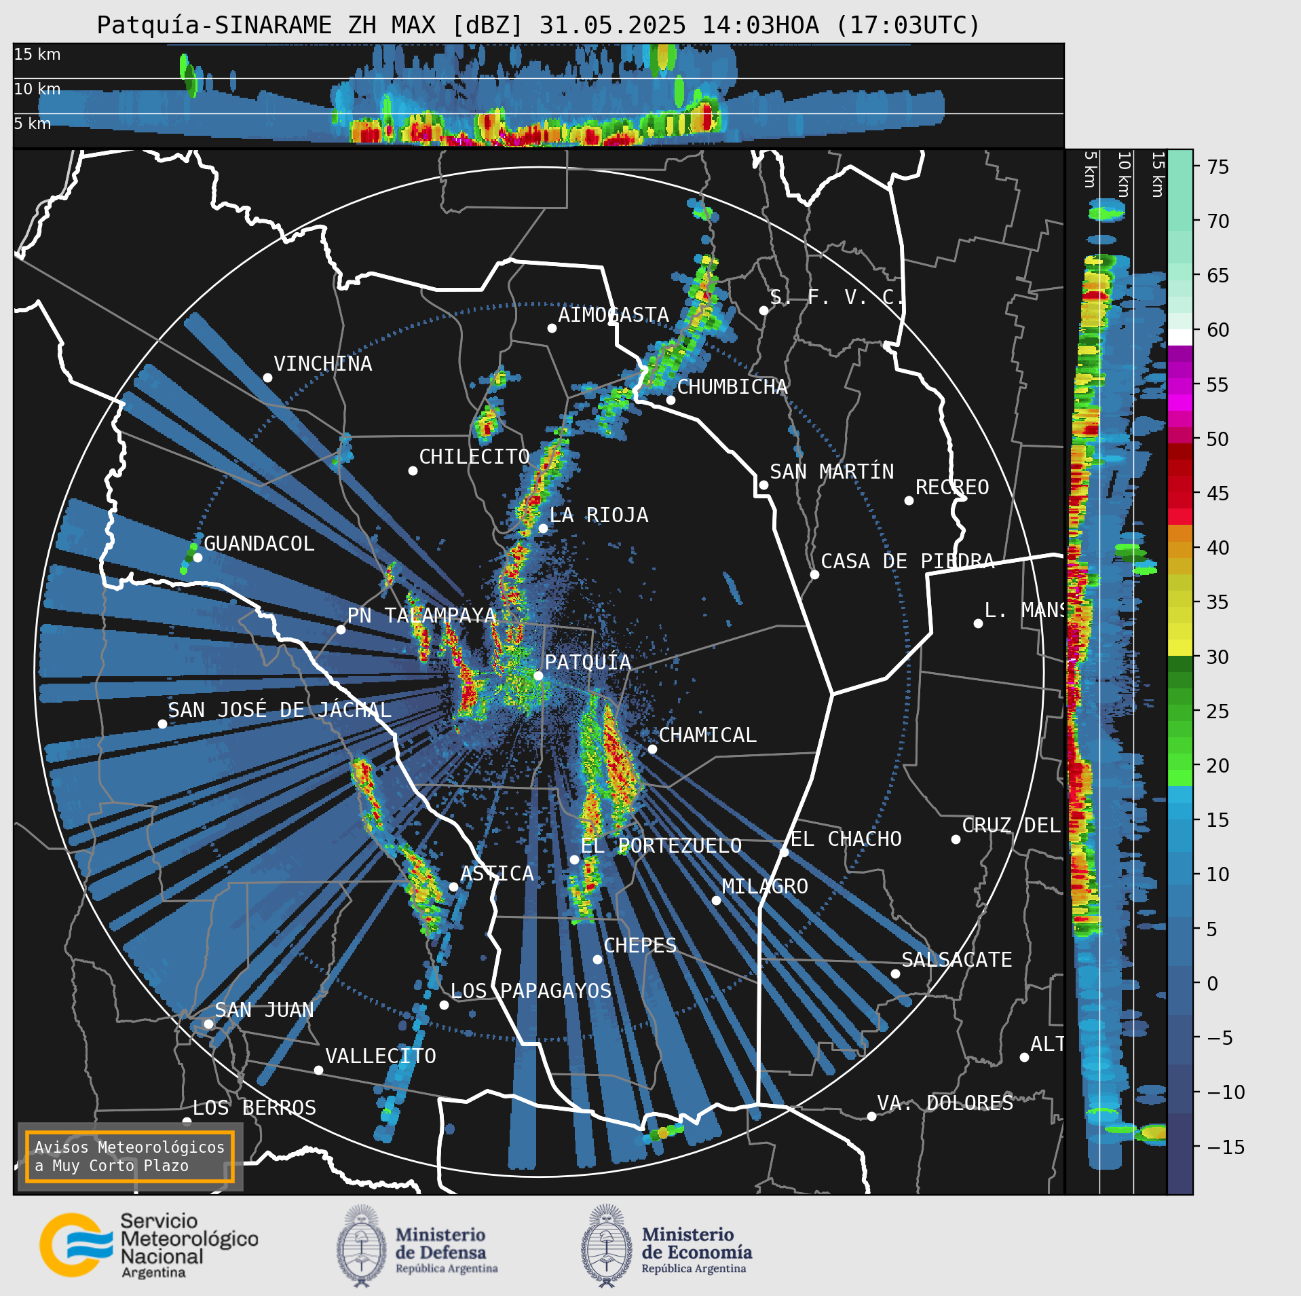Click the Avisos Meteorológicos a Muy Corto Plazo box
Viewport: 1301px width, 1296px height.
click(130, 1156)
